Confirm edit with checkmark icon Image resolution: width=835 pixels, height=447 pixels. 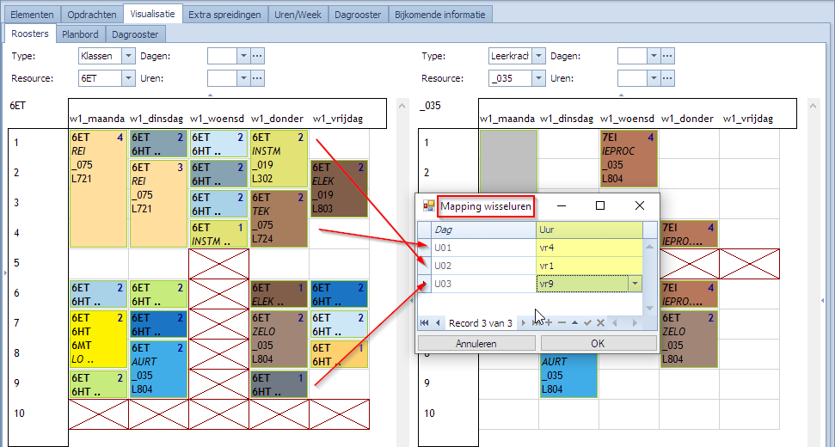pyautogui.click(x=587, y=322)
